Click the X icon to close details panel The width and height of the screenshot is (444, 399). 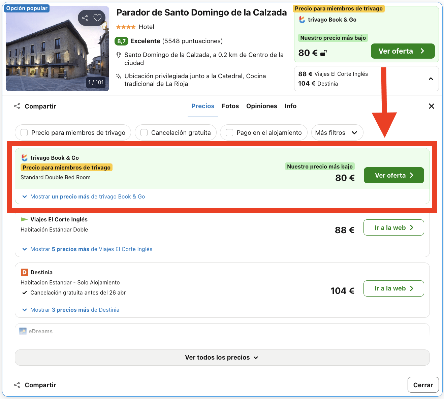(431, 106)
